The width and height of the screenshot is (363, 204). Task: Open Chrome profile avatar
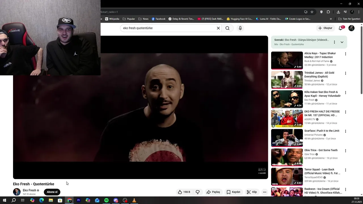[352, 12]
